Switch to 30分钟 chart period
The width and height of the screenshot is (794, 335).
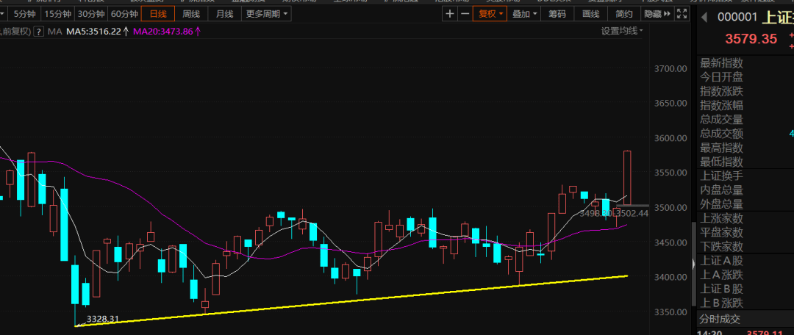click(90, 14)
